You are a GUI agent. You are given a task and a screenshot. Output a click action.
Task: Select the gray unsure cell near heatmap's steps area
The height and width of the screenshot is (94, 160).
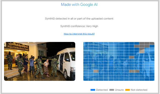(x=96, y=71)
